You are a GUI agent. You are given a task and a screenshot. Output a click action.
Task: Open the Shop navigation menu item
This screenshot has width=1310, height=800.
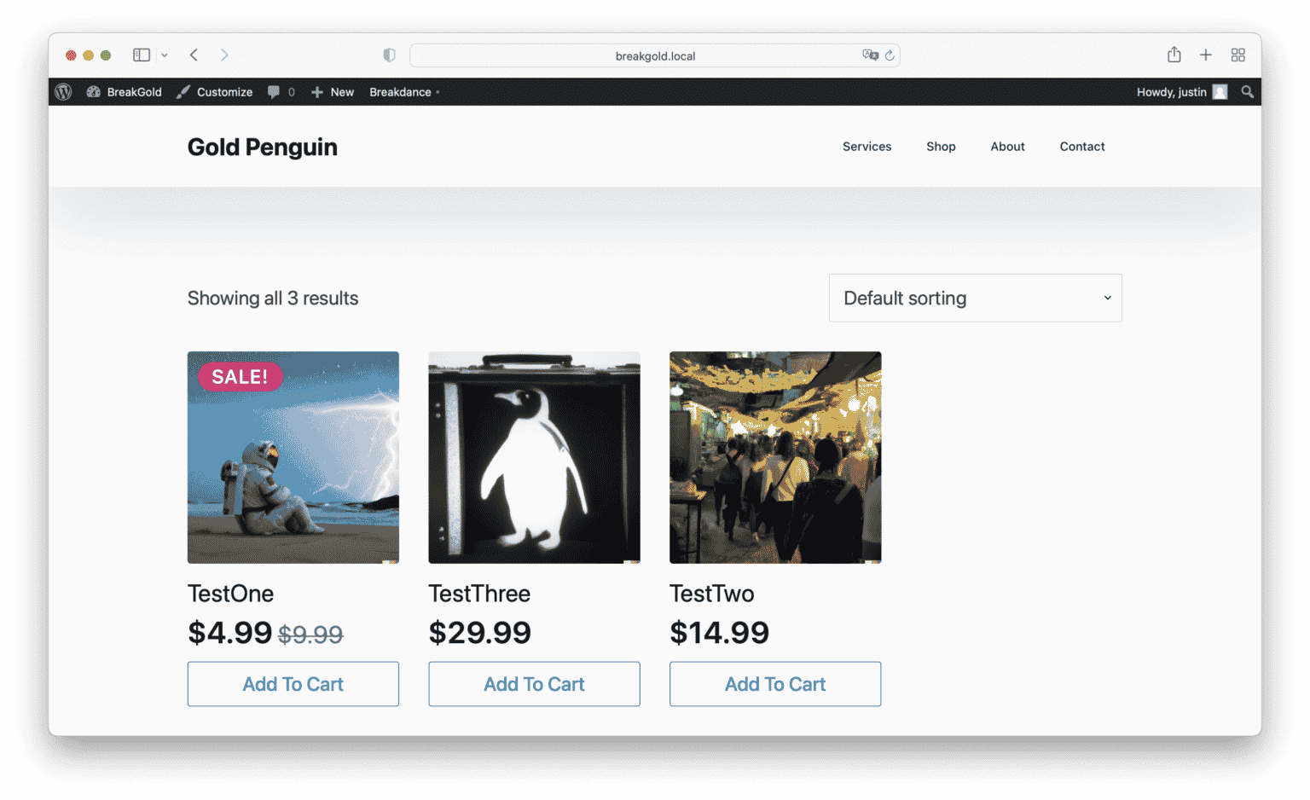click(x=941, y=147)
